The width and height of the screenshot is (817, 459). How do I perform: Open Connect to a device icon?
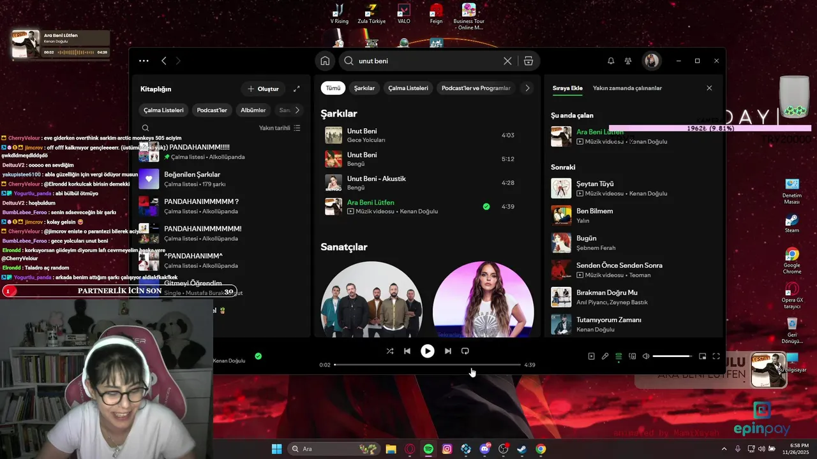click(633, 356)
